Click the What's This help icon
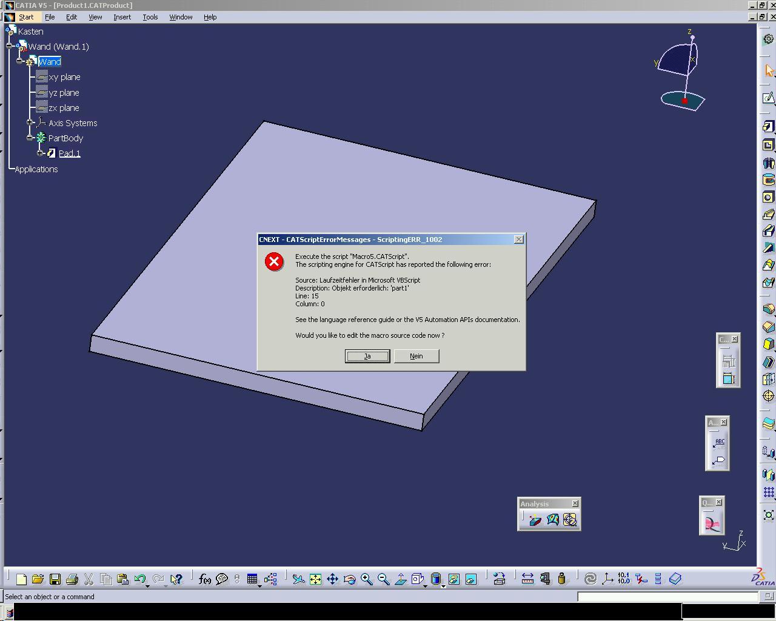Viewport: 776px width, 621px height. pyautogui.click(x=176, y=579)
